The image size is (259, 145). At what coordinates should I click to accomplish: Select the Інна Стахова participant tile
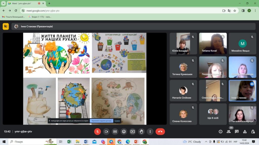click(x=242, y=91)
